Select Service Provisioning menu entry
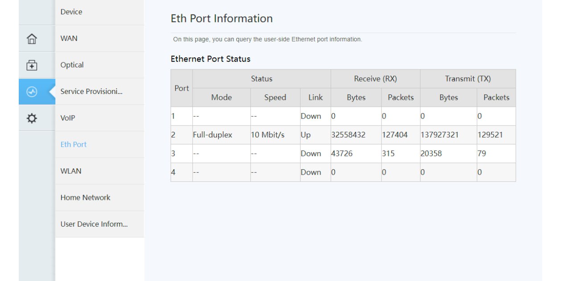571x281 pixels. tap(91, 91)
